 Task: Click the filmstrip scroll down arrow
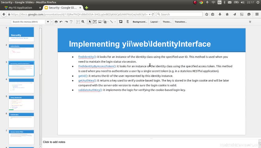(x=40, y=146)
